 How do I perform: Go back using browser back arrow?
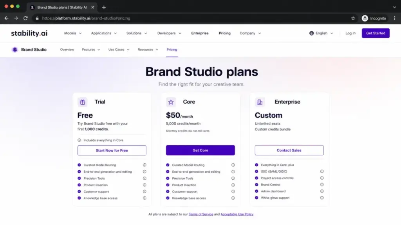coord(6,18)
